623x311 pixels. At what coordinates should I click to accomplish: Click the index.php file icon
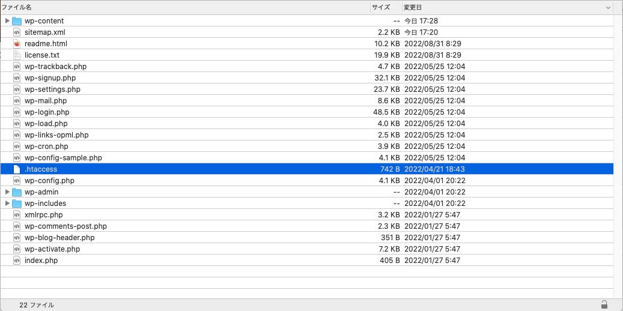(17, 261)
